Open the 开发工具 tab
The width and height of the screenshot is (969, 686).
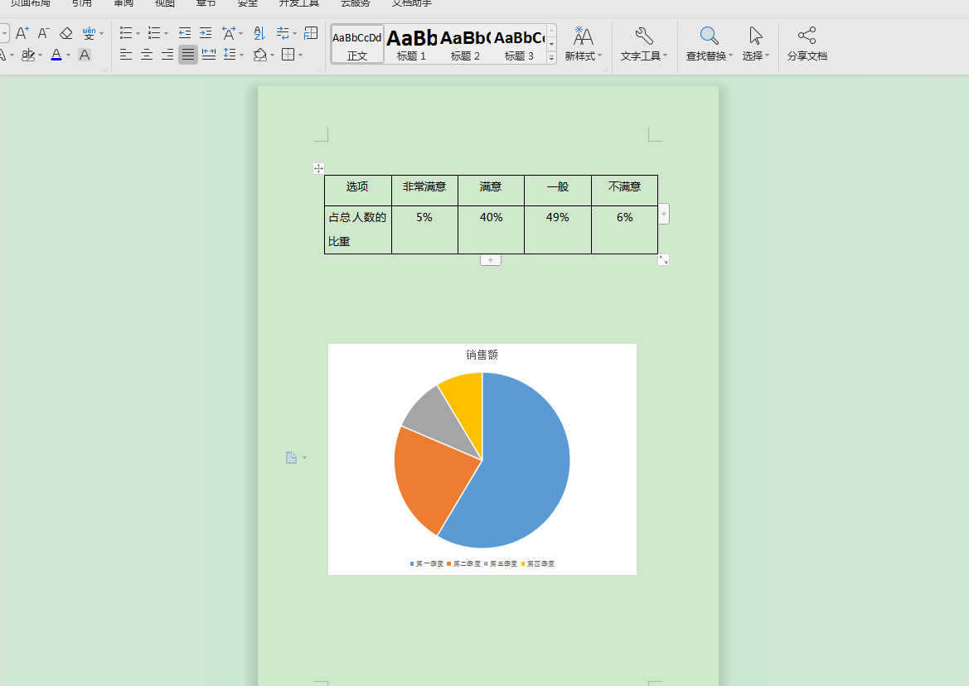(299, 3)
